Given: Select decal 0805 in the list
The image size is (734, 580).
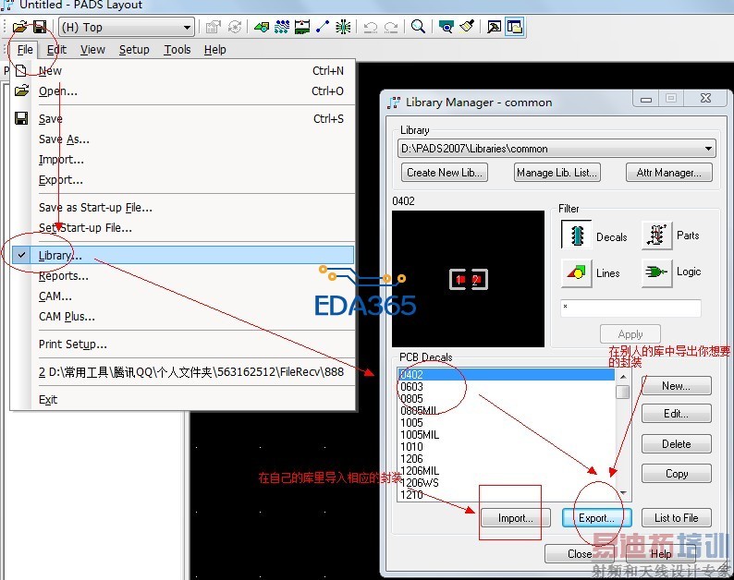Looking at the screenshot, I should pyautogui.click(x=506, y=399).
